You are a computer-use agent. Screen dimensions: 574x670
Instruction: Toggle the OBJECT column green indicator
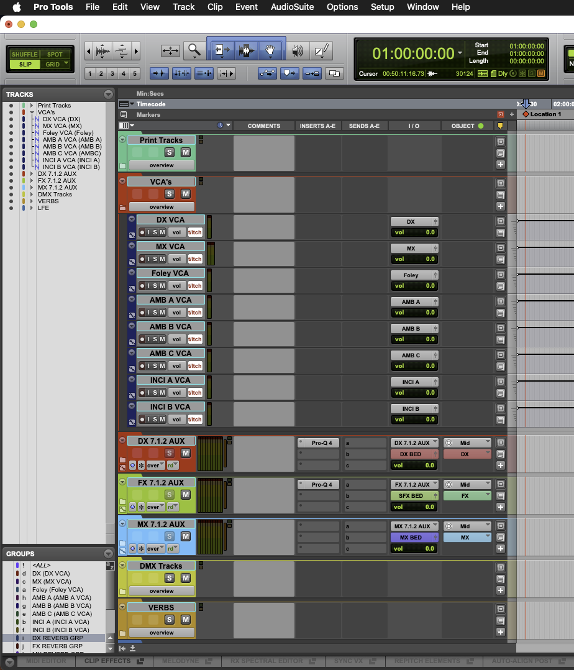[481, 126]
